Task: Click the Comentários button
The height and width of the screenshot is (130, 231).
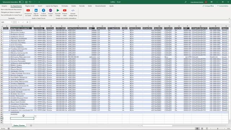Action: click(x=223, y=6)
